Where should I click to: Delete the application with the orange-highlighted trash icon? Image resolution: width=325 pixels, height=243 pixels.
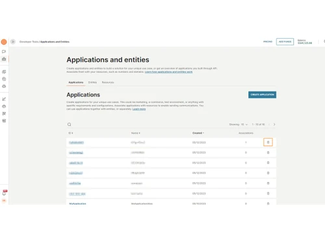[x=268, y=142]
